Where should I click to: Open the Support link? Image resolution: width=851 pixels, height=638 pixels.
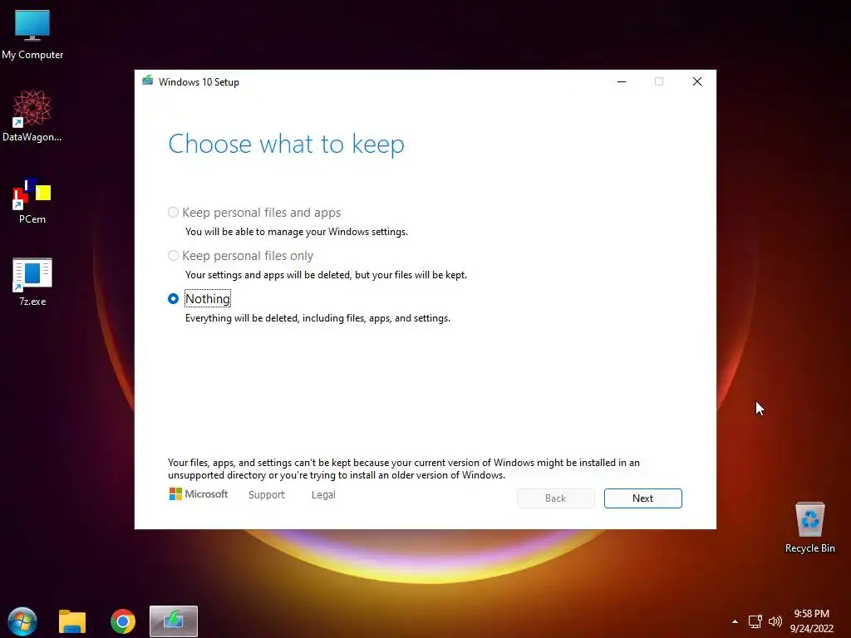pyautogui.click(x=267, y=495)
